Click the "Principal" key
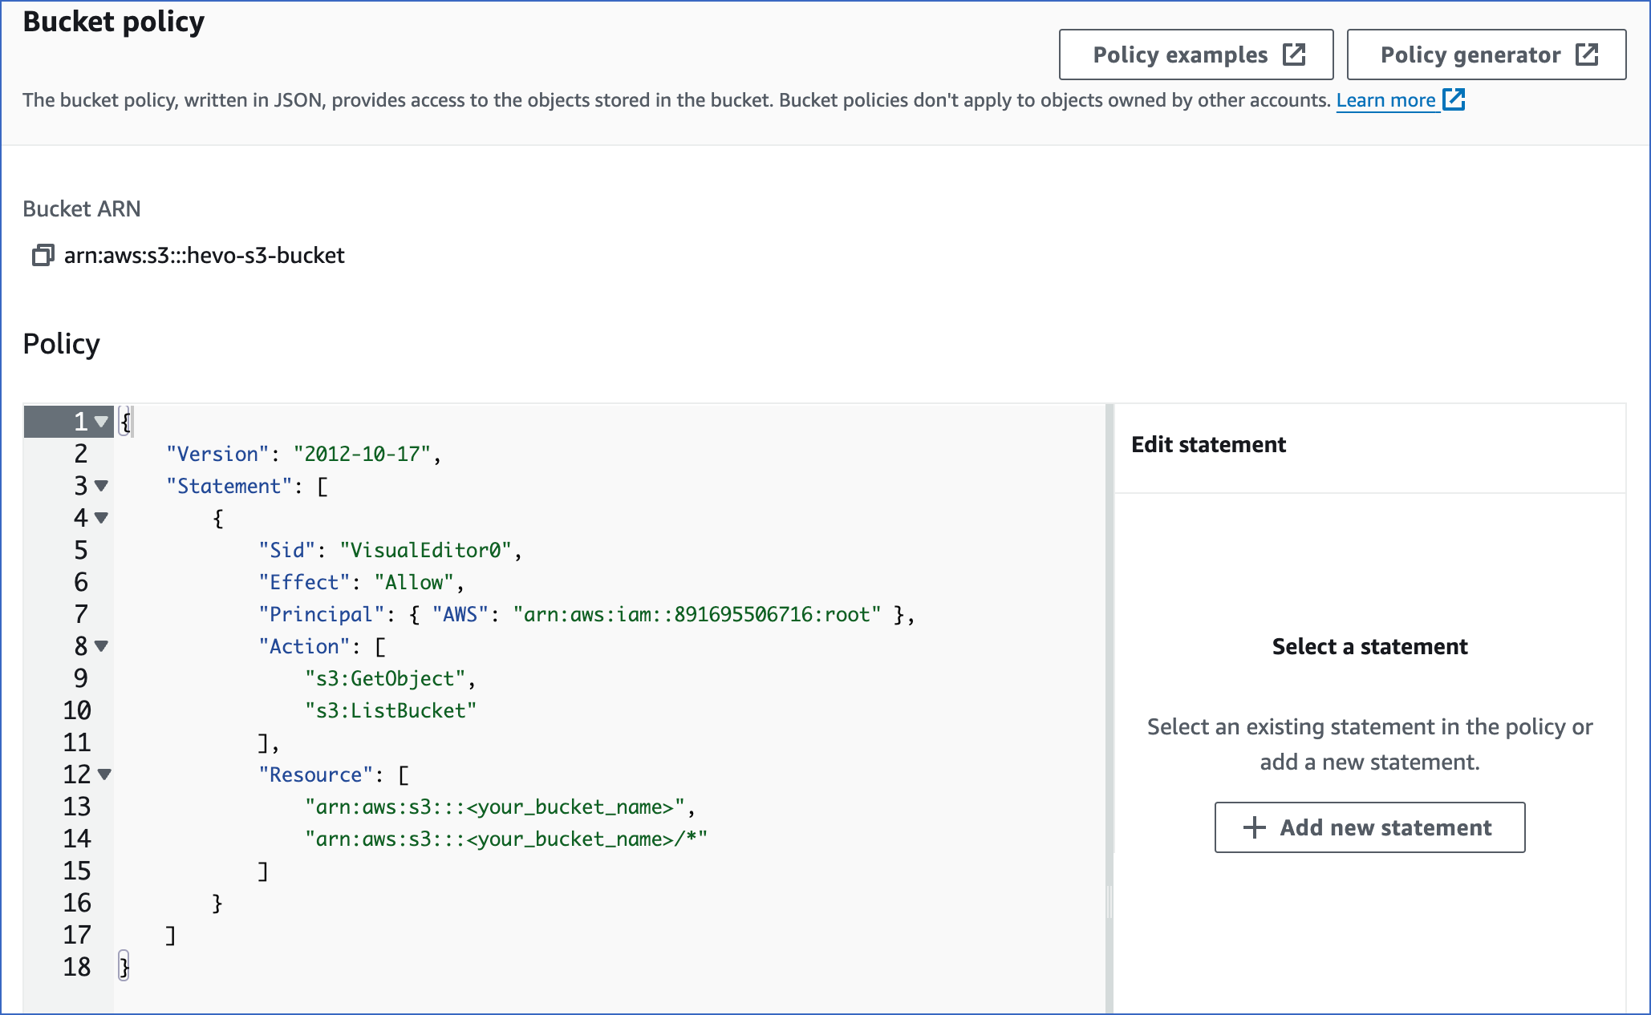Viewport: 1651px width, 1015px height. coord(322,614)
